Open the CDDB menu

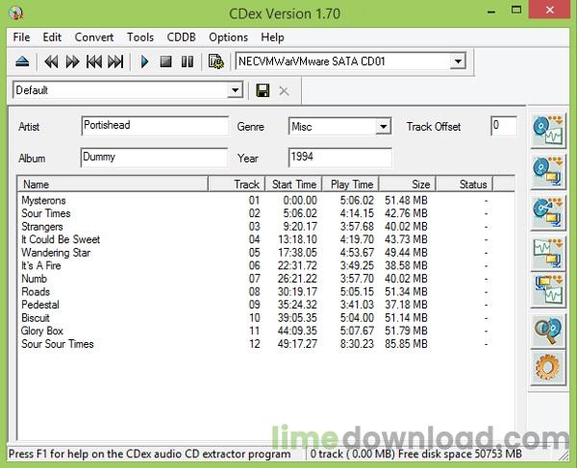click(x=181, y=37)
